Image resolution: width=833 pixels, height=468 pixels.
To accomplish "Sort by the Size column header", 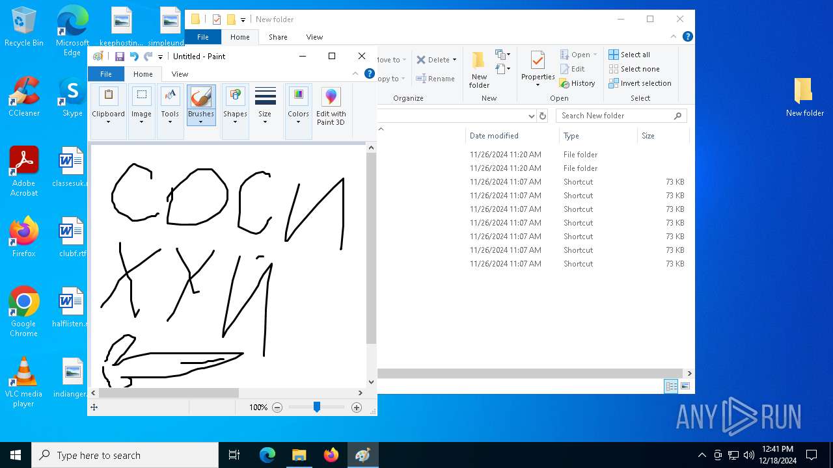I will [662, 136].
